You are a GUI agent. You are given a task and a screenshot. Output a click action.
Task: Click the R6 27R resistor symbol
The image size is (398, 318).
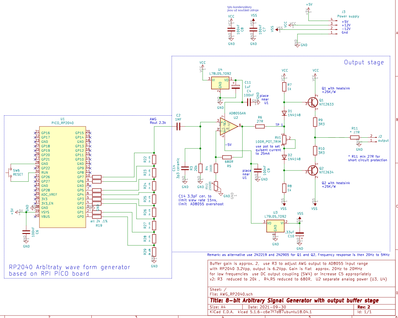click(x=260, y=126)
